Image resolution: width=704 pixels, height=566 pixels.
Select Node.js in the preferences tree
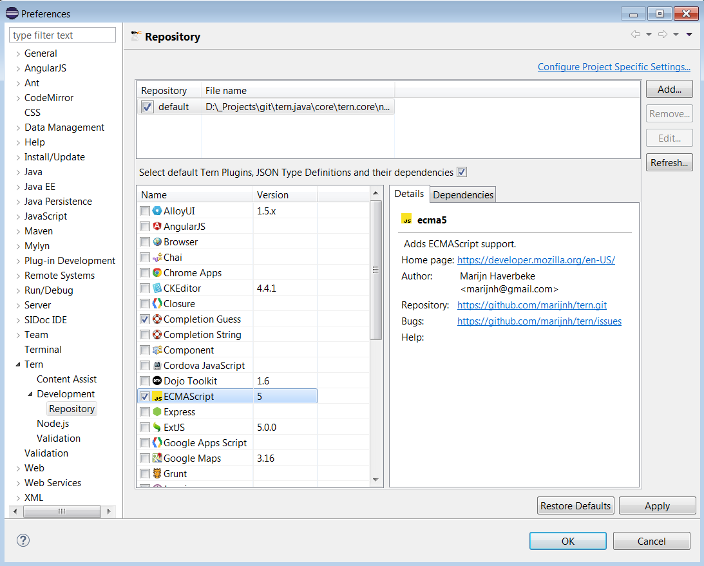click(53, 424)
